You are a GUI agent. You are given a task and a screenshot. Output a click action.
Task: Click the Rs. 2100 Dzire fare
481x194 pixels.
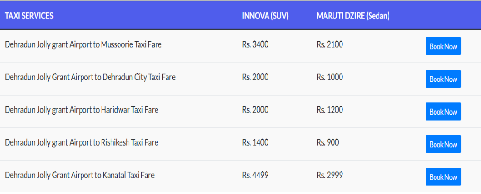(330, 44)
